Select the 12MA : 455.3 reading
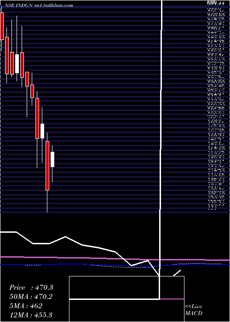The image size is (230, 322). pos(31,315)
